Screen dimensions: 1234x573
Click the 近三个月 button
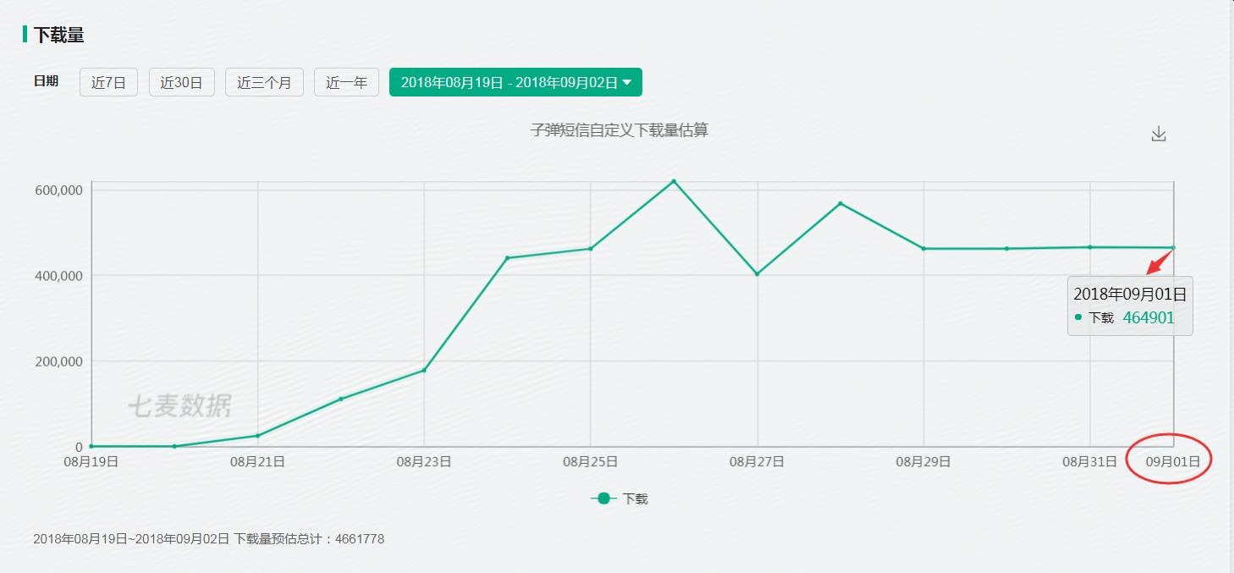tap(264, 82)
